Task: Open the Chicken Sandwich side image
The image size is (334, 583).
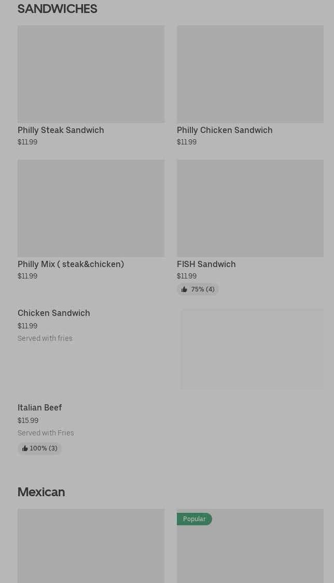Action: (252, 349)
